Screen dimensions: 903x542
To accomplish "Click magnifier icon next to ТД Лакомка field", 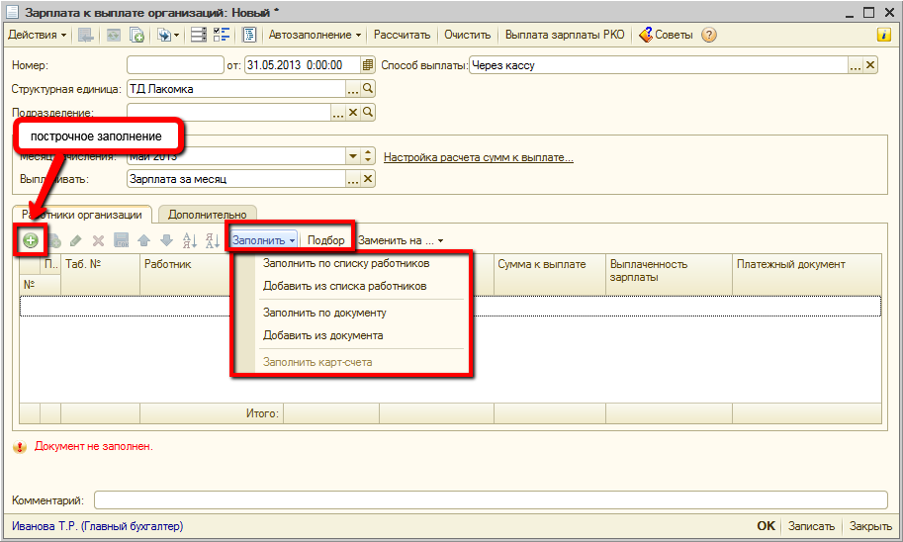I will tap(368, 89).
